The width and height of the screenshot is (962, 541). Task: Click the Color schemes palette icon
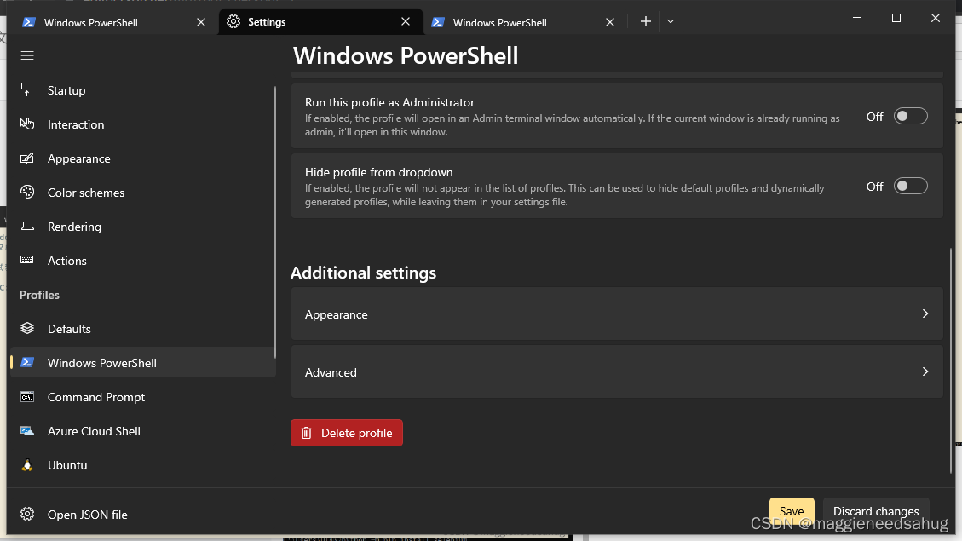27,192
